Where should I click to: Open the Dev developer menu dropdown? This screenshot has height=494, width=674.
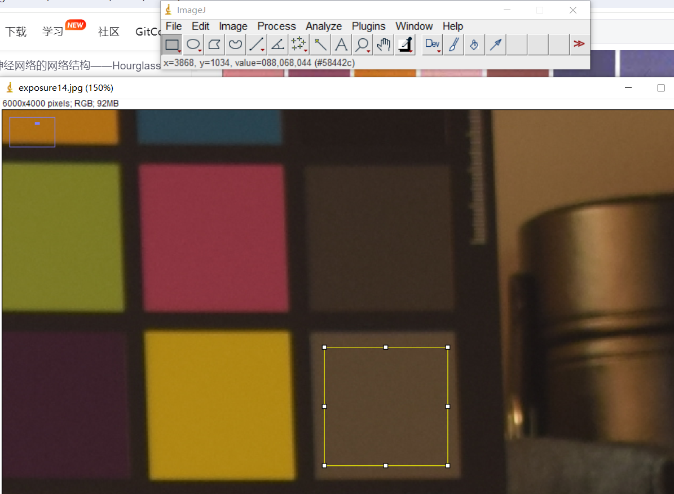pyautogui.click(x=433, y=45)
